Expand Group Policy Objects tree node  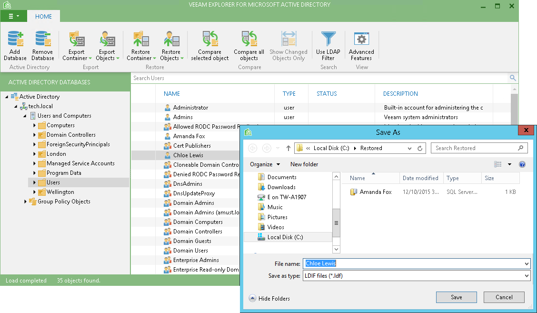[x=25, y=202]
